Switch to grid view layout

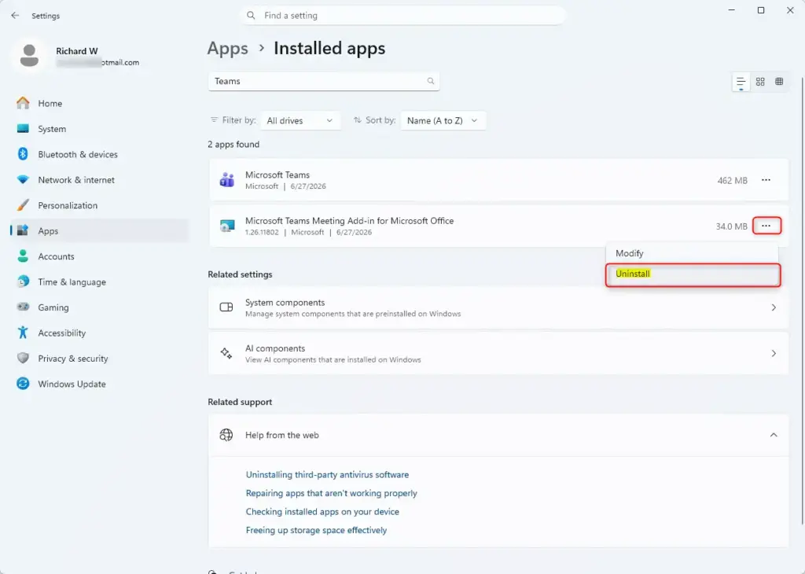(x=760, y=82)
